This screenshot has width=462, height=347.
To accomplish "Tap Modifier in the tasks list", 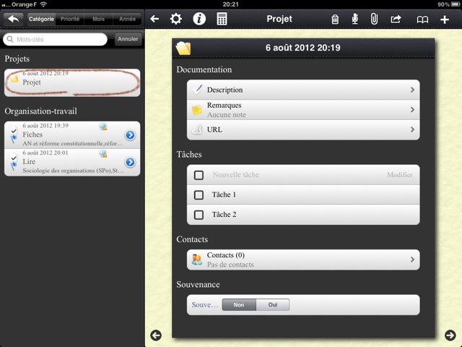I will 399,175.
